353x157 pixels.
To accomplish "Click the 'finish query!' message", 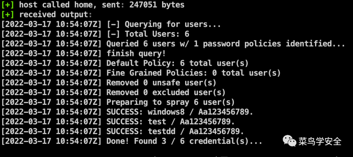I will 136,53.
